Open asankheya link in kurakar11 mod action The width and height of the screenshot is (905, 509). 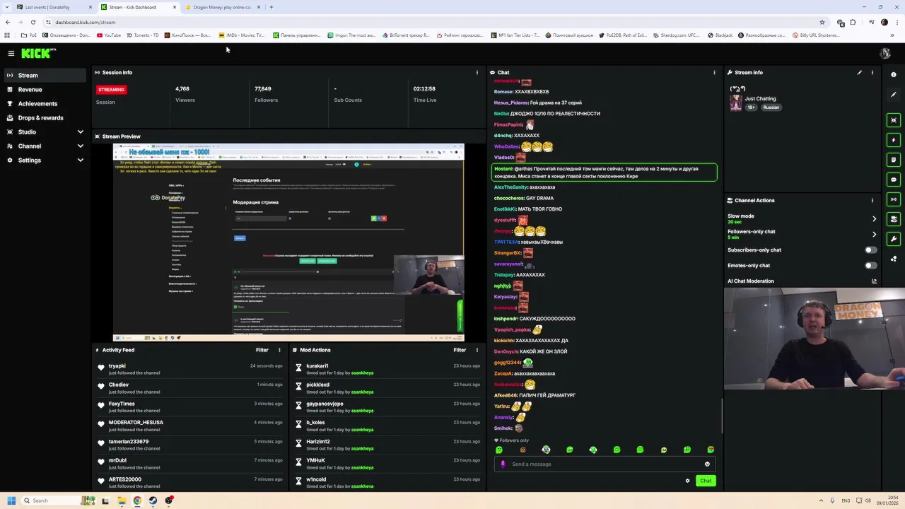click(x=362, y=373)
